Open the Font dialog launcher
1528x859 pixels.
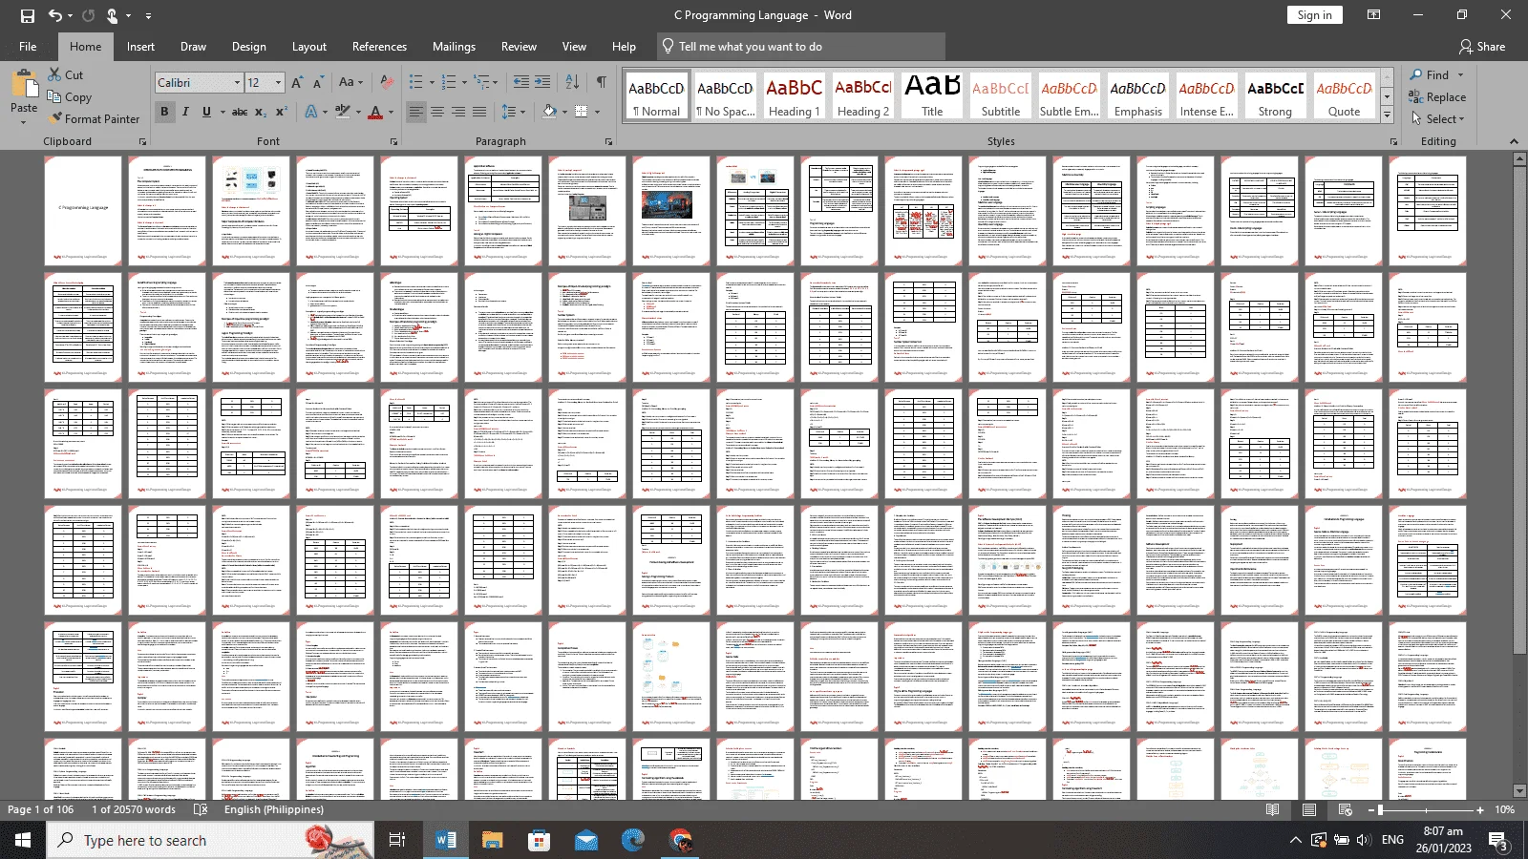393,141
